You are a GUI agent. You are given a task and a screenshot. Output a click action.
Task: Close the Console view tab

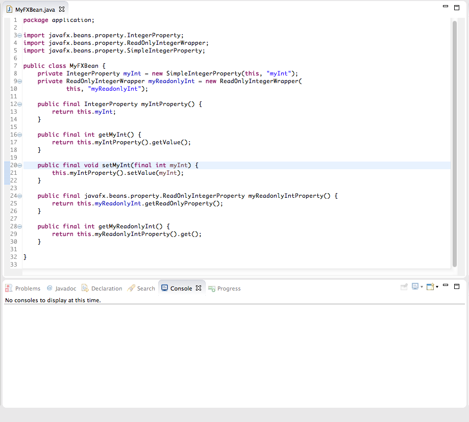point(199,288)
